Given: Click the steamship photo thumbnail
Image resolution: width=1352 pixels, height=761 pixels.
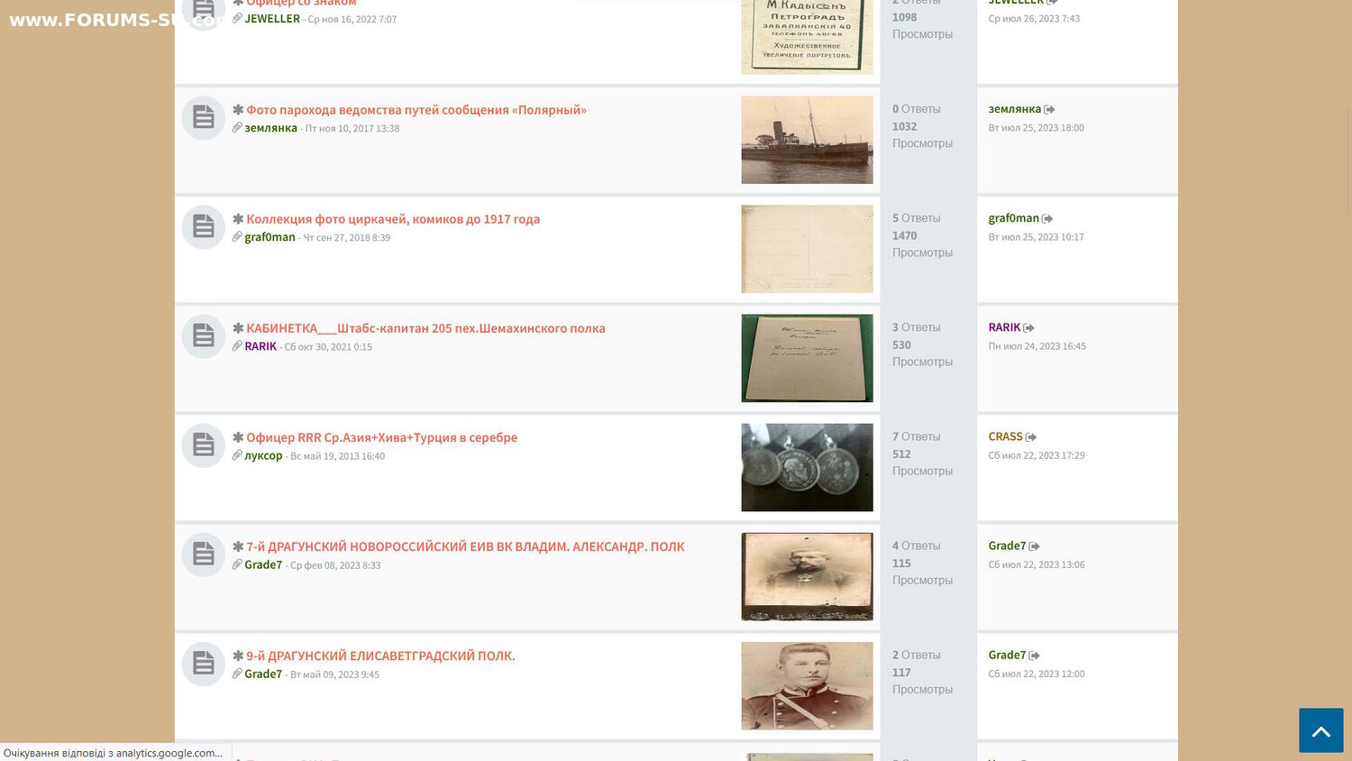Looking at the screenshot, I should click(x=807, y=140).
